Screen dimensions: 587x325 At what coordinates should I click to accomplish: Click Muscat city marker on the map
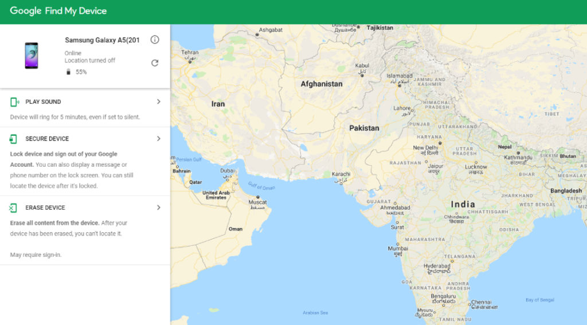pyautogui.click(x=258, y=197)
